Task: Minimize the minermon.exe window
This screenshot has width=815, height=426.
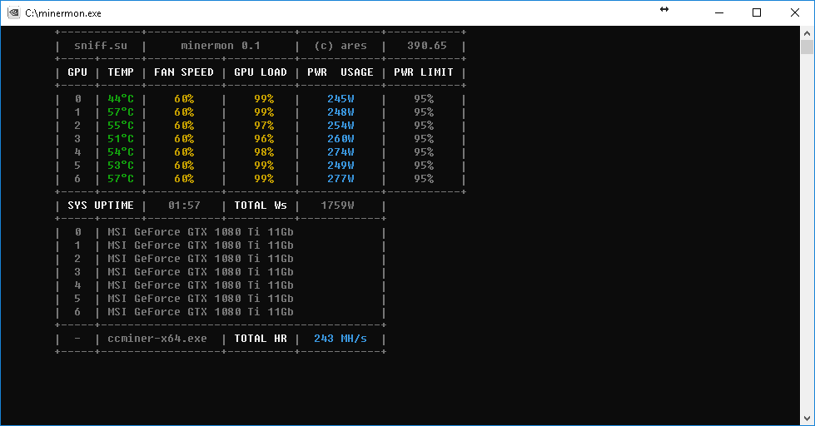Action: point(719,12)
